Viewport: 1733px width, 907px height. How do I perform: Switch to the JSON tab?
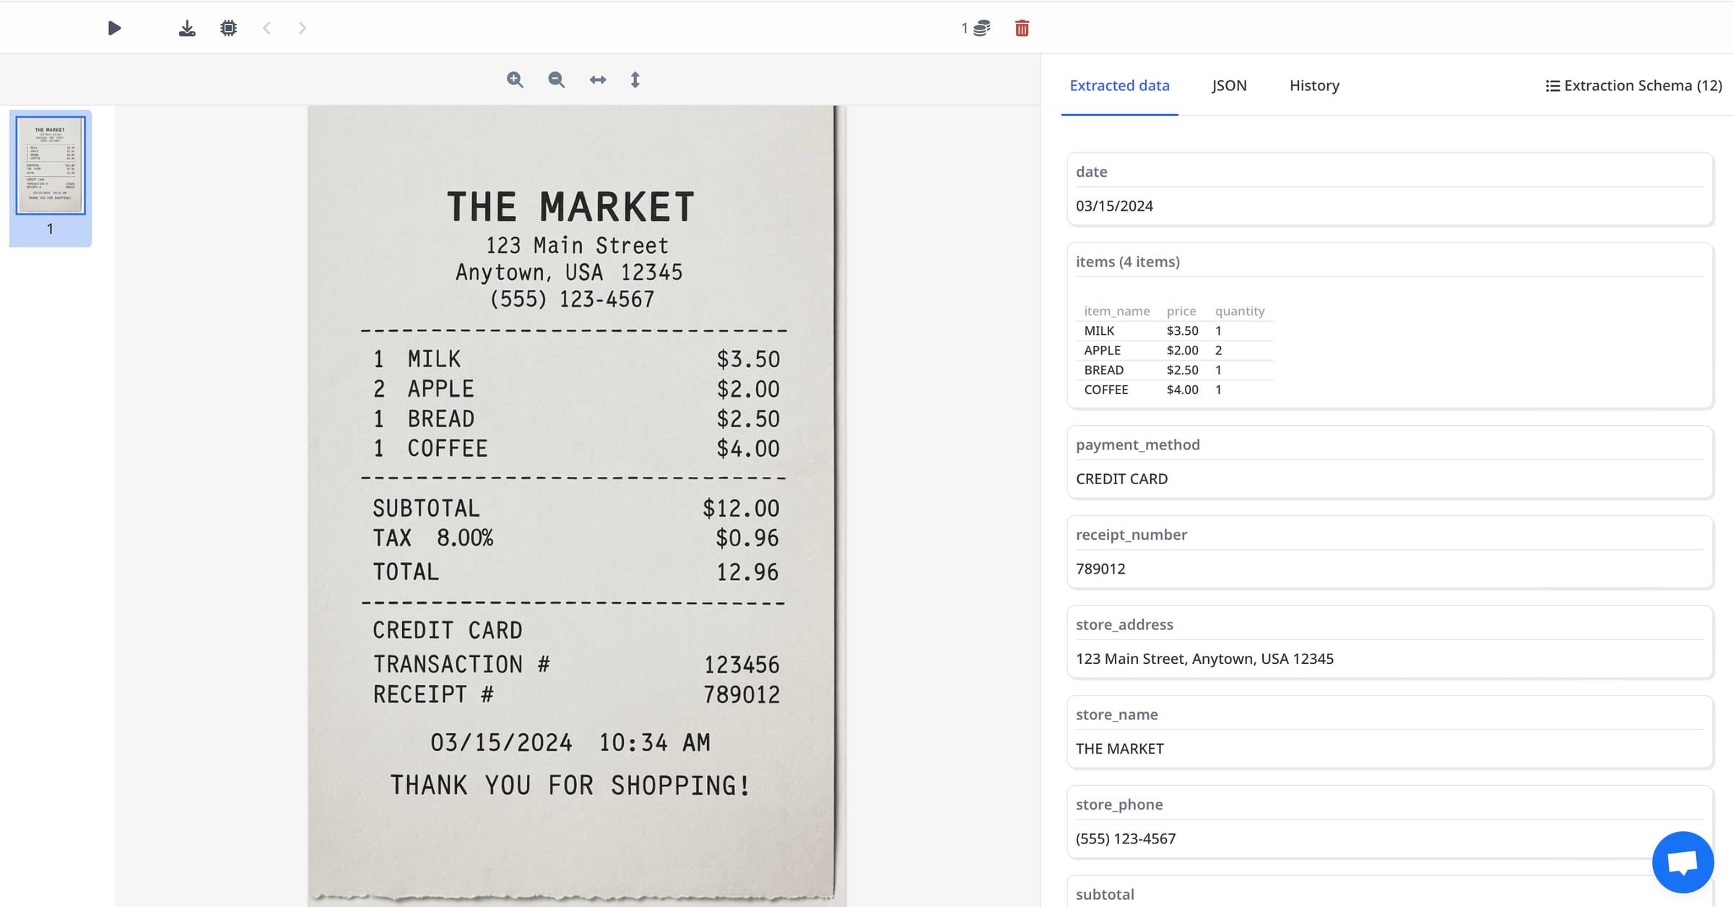[1228, 85]
